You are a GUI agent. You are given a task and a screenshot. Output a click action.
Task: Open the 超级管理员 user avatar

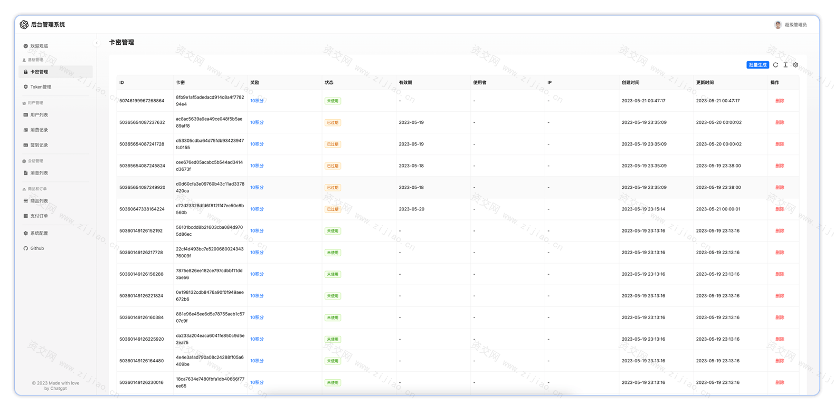click(x=778, y=25)
